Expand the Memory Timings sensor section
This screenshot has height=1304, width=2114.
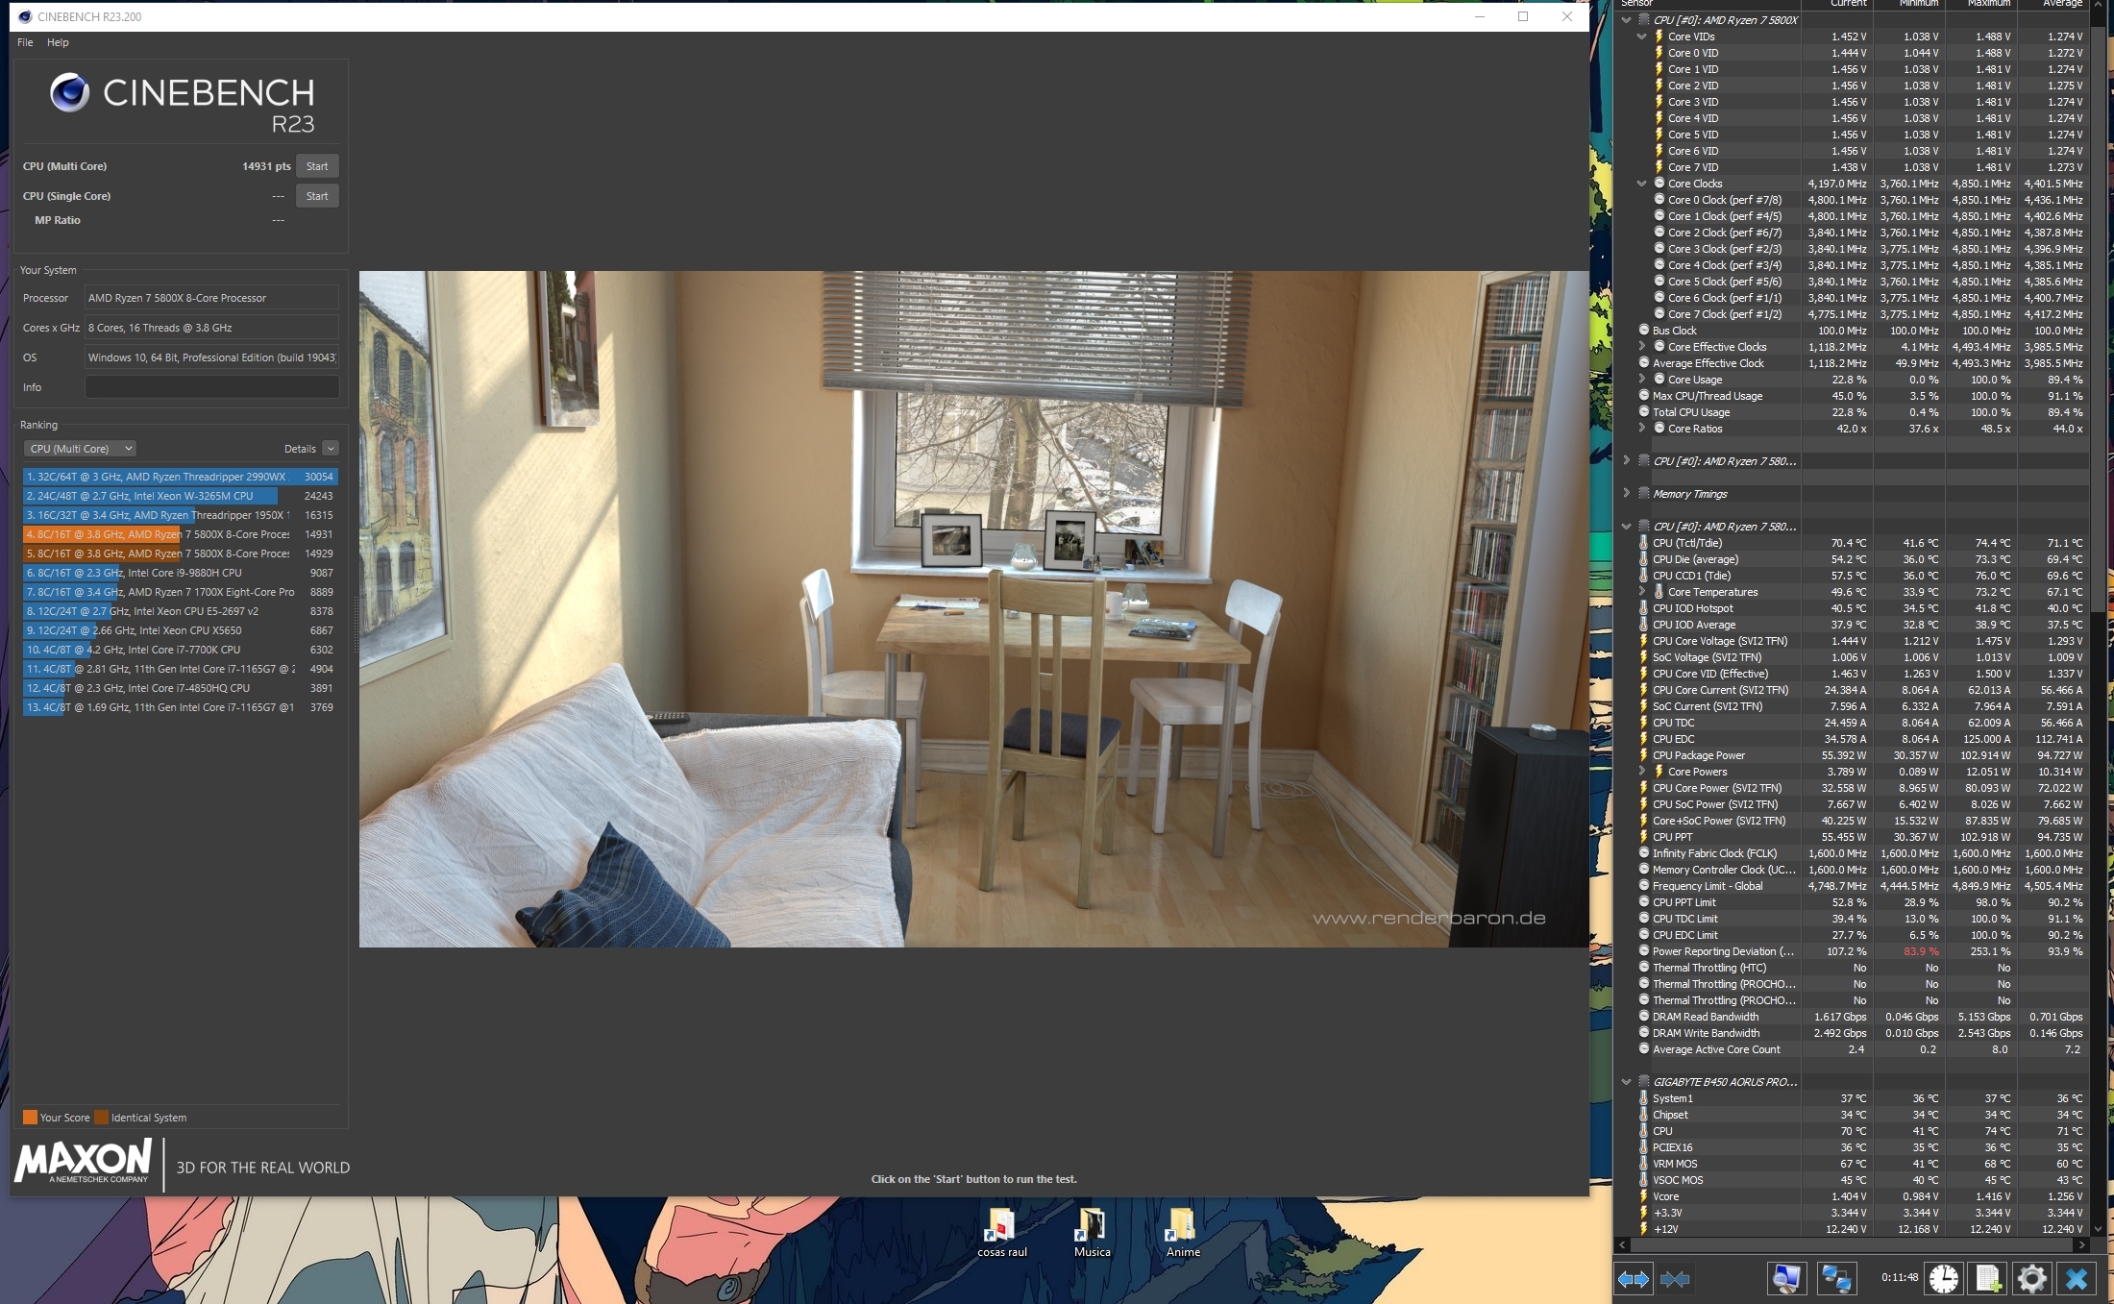[x=1626, y=493]
